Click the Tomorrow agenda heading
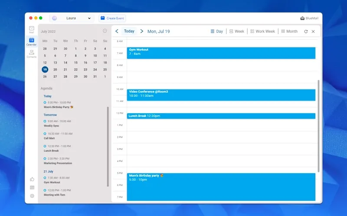The width and height of the screenshot is (347, 216). click(50, 115)
